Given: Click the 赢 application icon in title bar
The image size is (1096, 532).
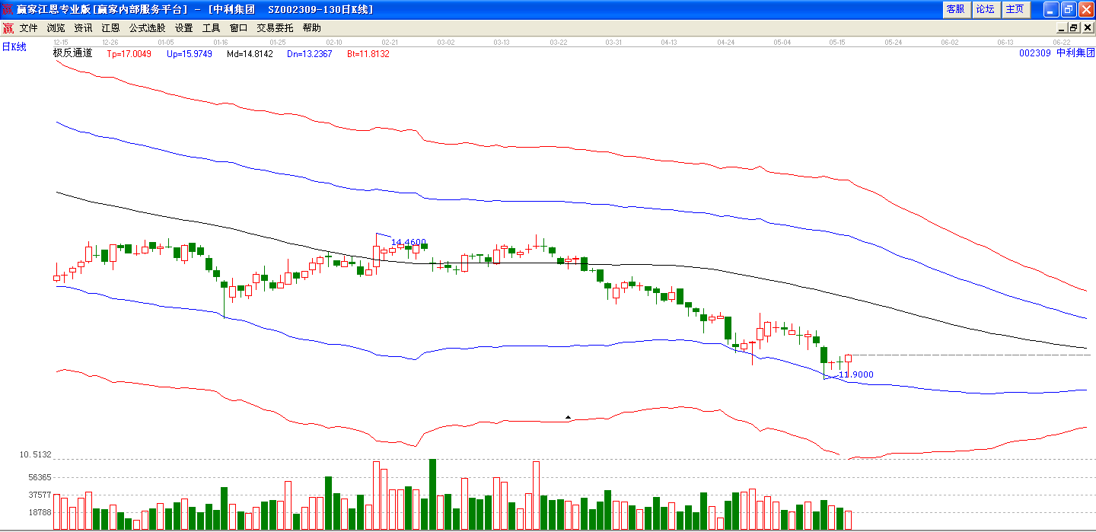Looking at the screenshot, I should click(8, 9).
